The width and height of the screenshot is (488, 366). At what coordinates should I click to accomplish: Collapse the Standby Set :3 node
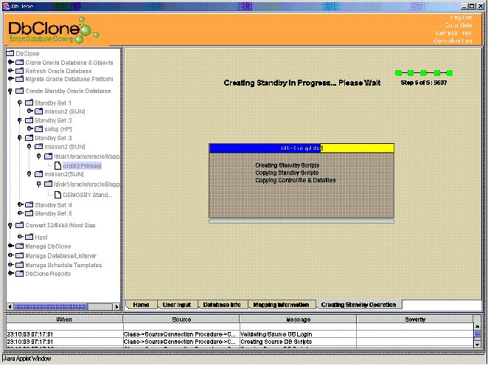[19, 138]
